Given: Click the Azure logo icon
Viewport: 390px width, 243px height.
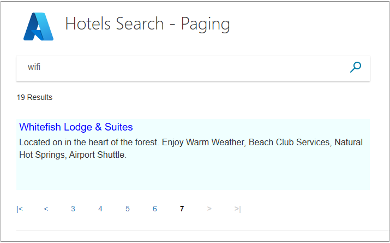Looking at the screenshot, I should tap(38, 26).
